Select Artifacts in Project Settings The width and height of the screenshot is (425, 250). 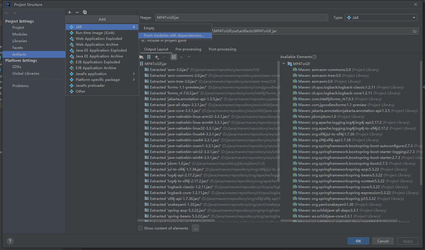point(34,55)
